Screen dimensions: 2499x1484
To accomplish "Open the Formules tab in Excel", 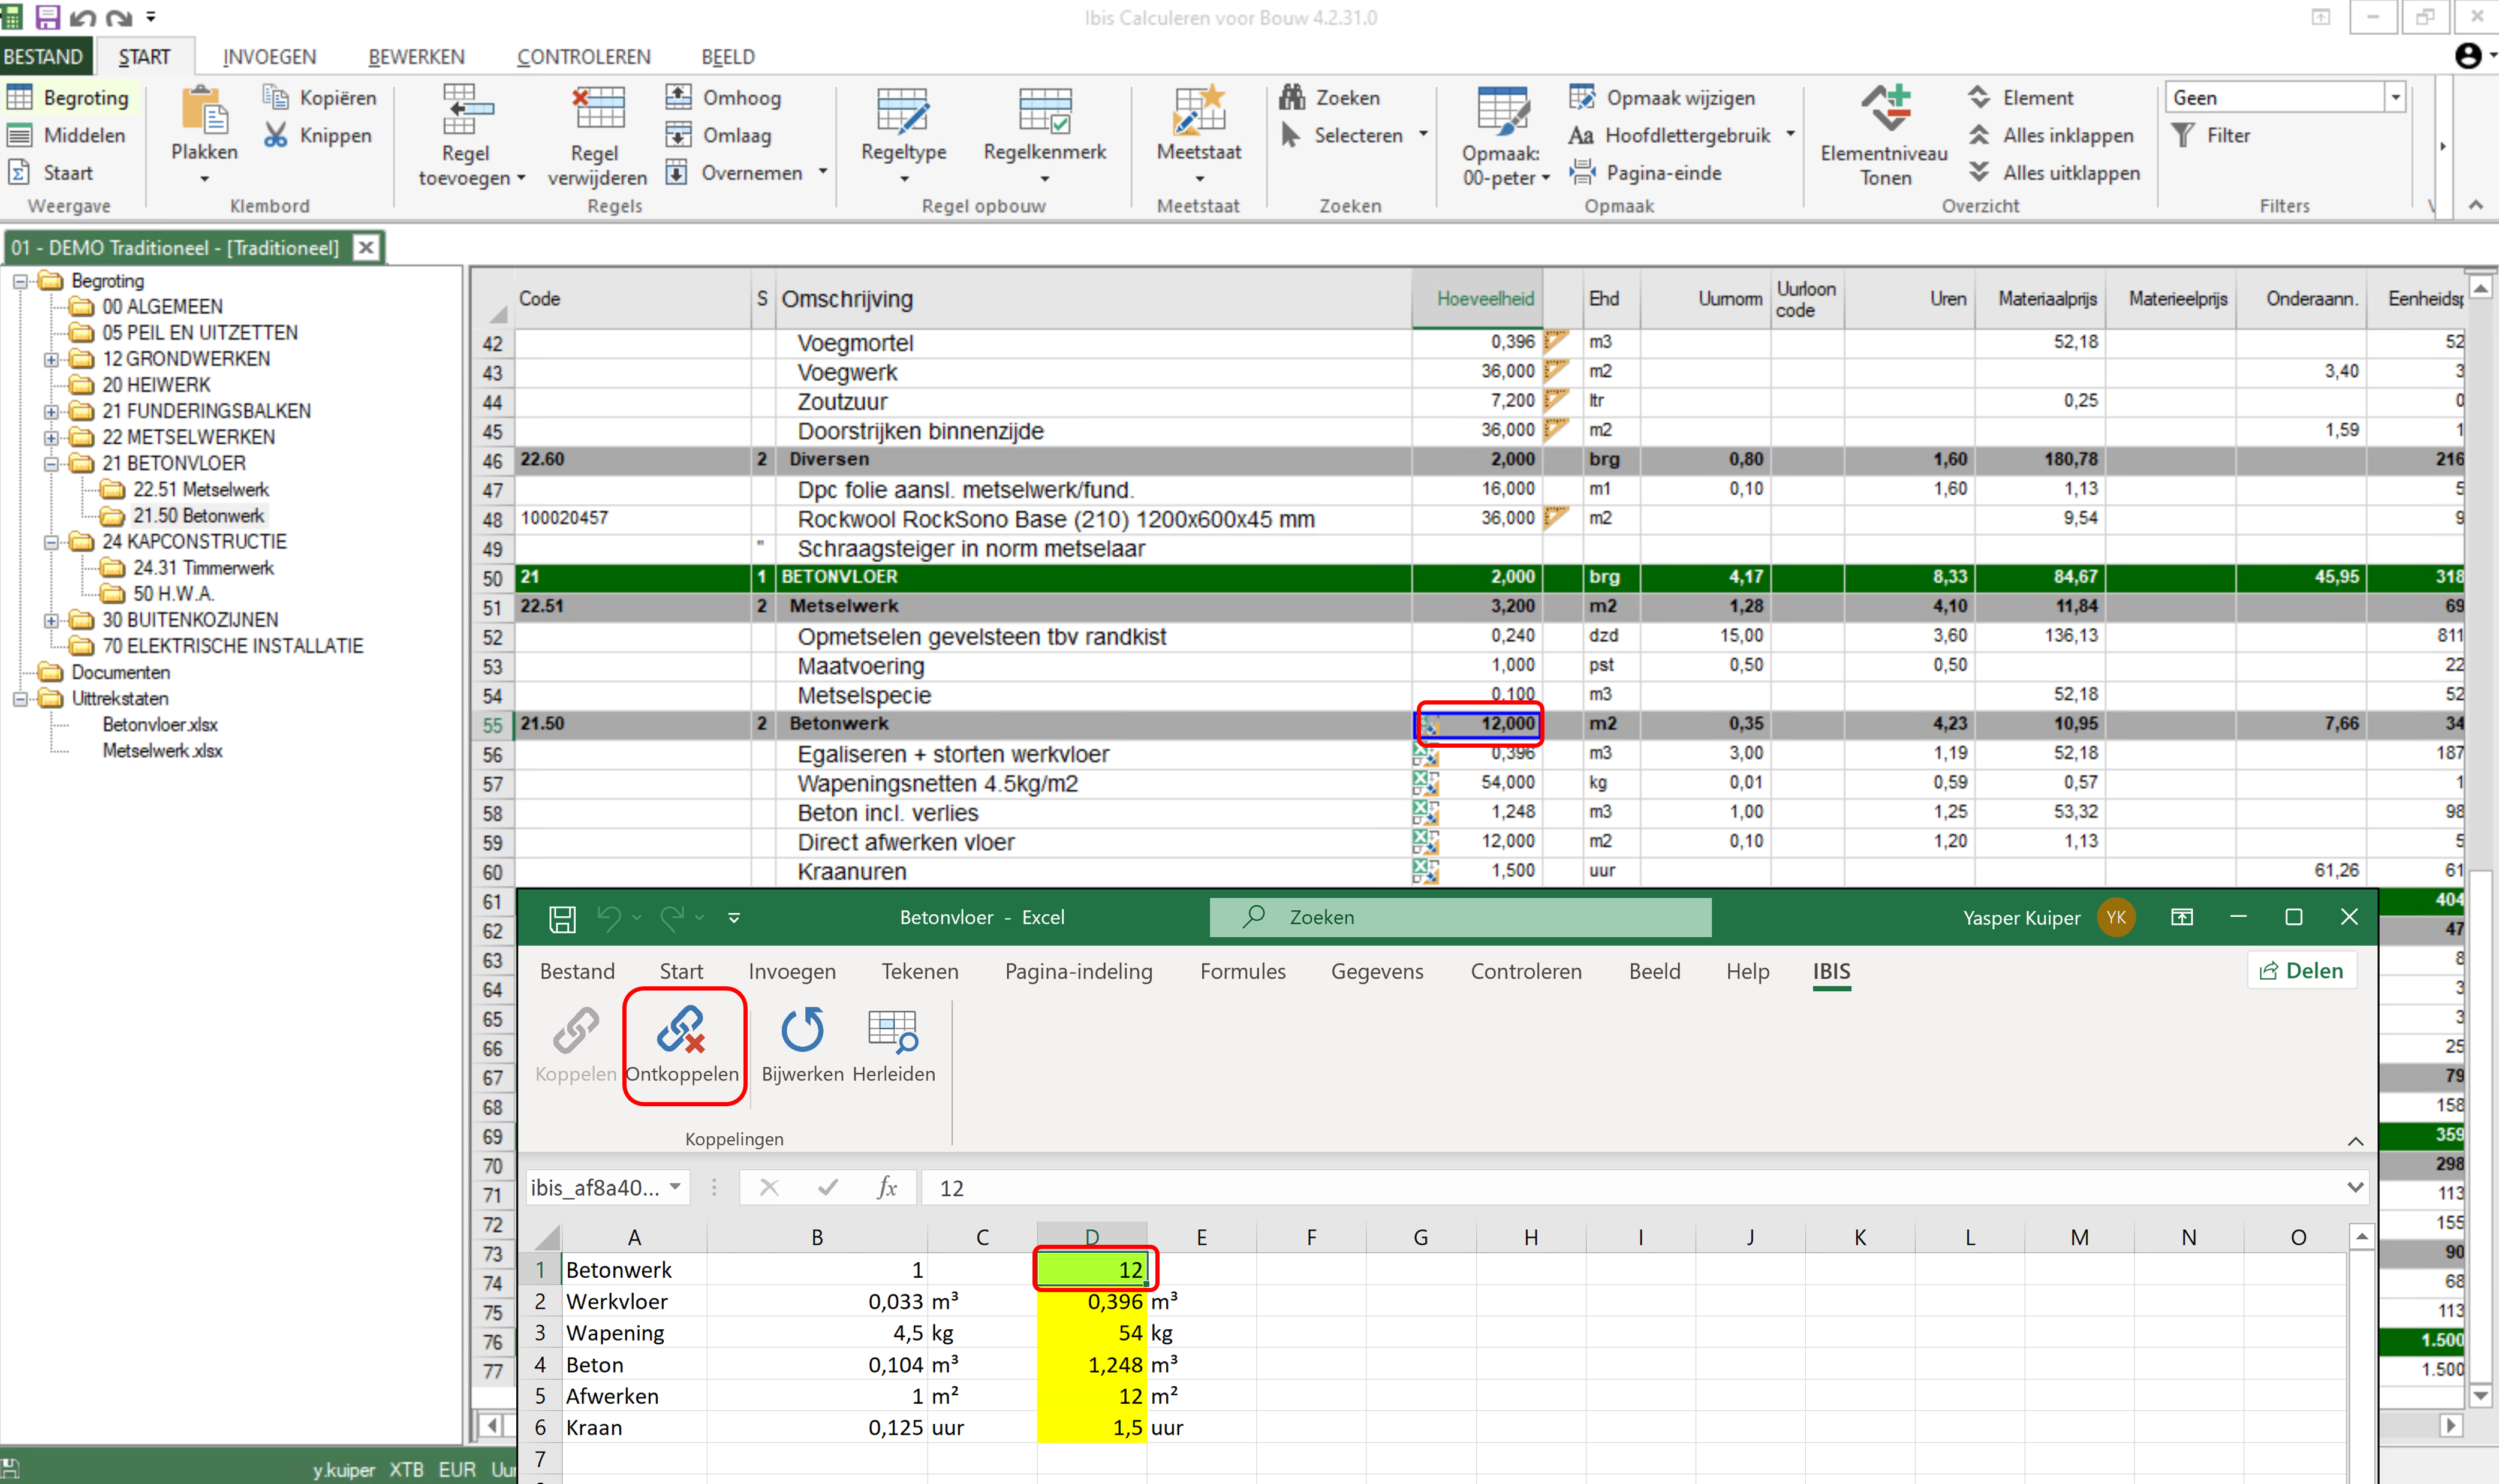I will [1242, 970].
